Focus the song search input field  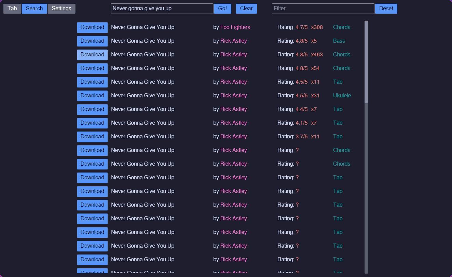tap(162, 9)
